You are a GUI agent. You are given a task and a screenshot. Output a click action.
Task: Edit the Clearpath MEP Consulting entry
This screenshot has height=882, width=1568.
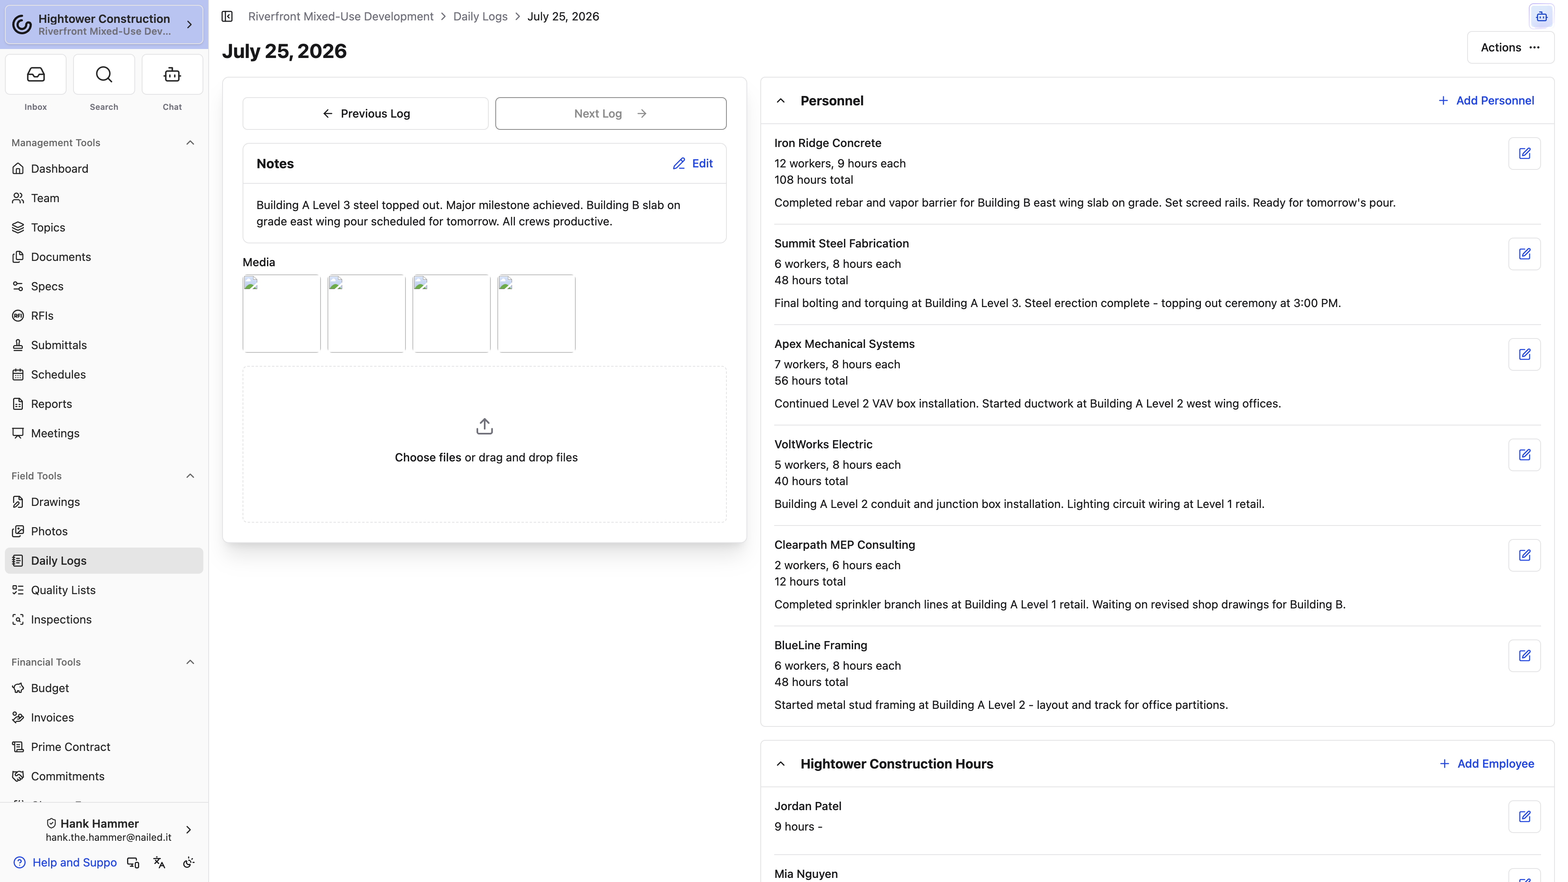pos(1524,555)
